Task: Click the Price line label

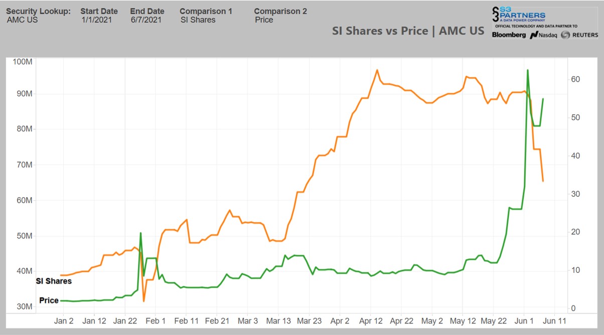Action: click(49, 301)
